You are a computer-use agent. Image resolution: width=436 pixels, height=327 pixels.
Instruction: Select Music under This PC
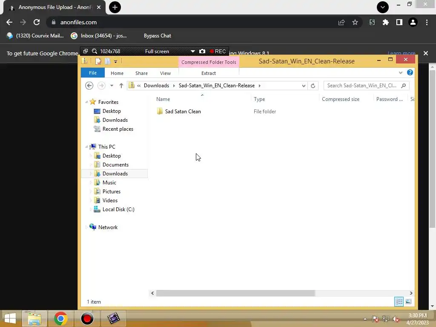pyautogui.click(x=109, y=182)
